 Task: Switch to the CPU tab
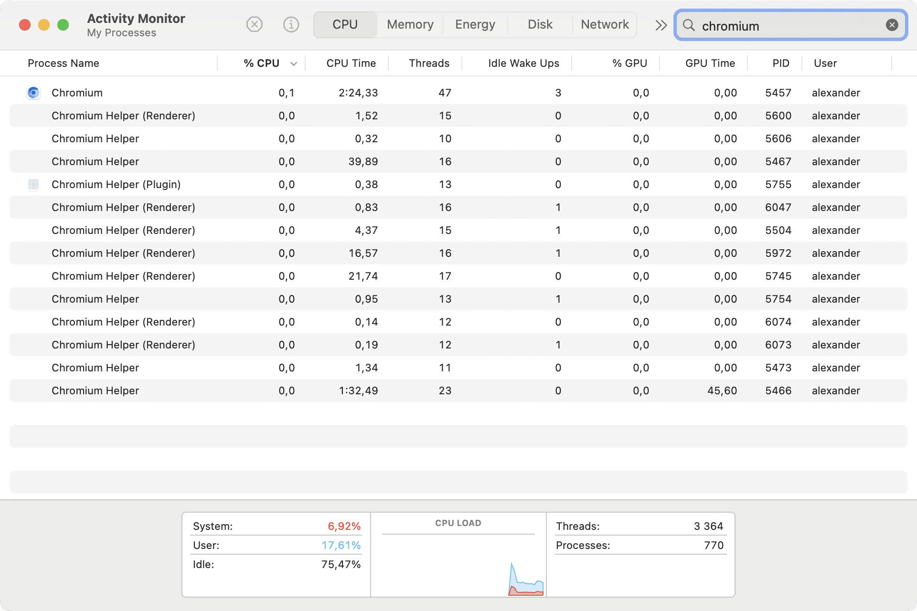coord(345,24)
